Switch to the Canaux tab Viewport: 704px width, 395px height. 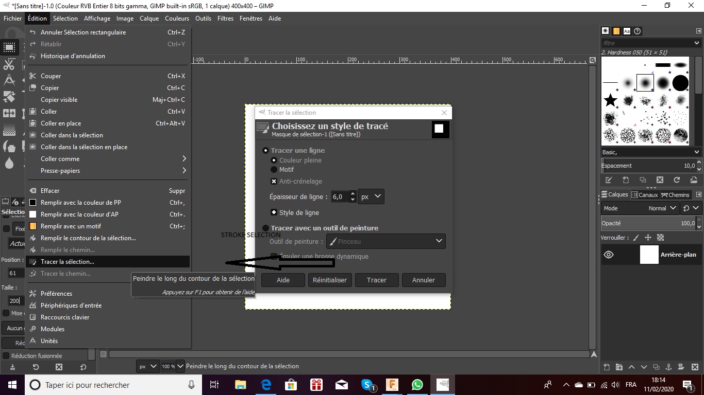click(x=645, y=195)
